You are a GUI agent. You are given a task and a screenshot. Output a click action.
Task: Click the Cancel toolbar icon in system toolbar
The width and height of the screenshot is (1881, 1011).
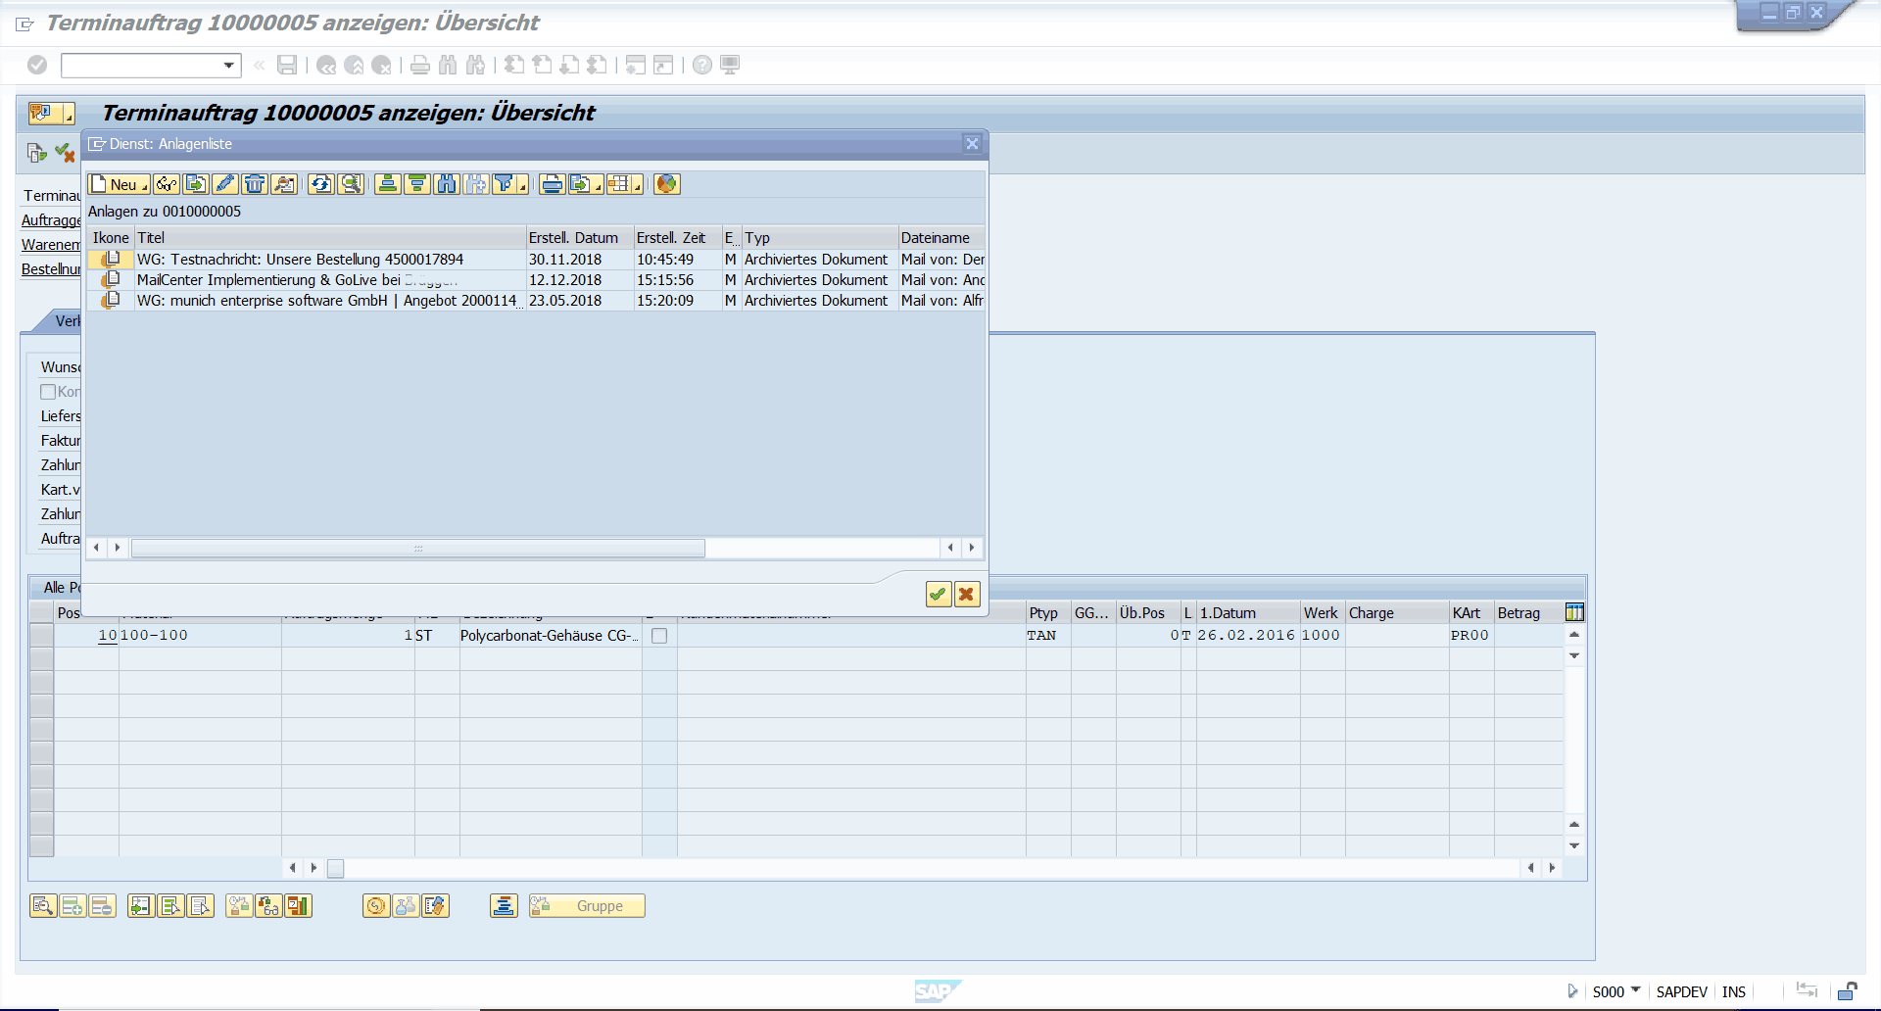click(381, 66)
